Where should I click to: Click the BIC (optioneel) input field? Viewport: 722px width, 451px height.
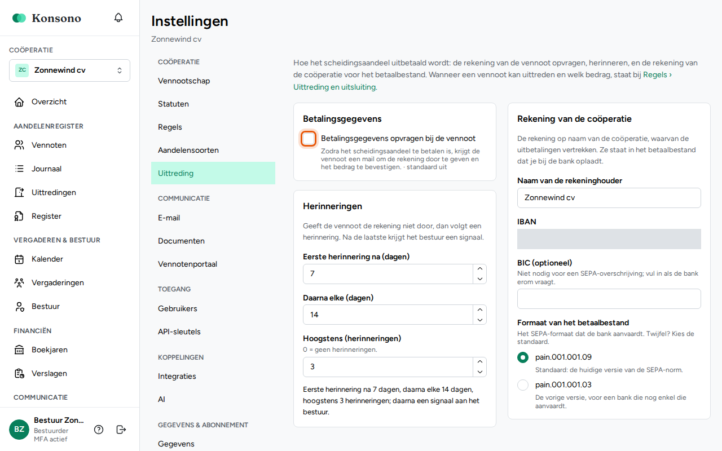click(x=609, y=299)
